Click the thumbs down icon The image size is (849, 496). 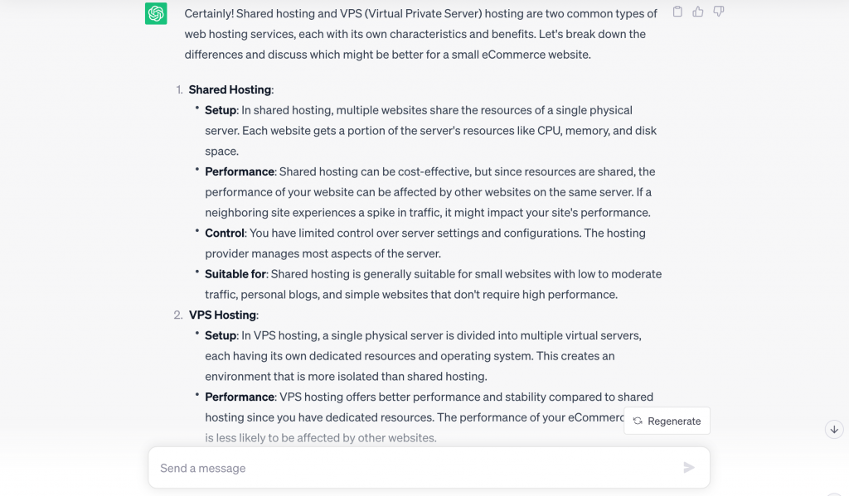tap(719, 12)
